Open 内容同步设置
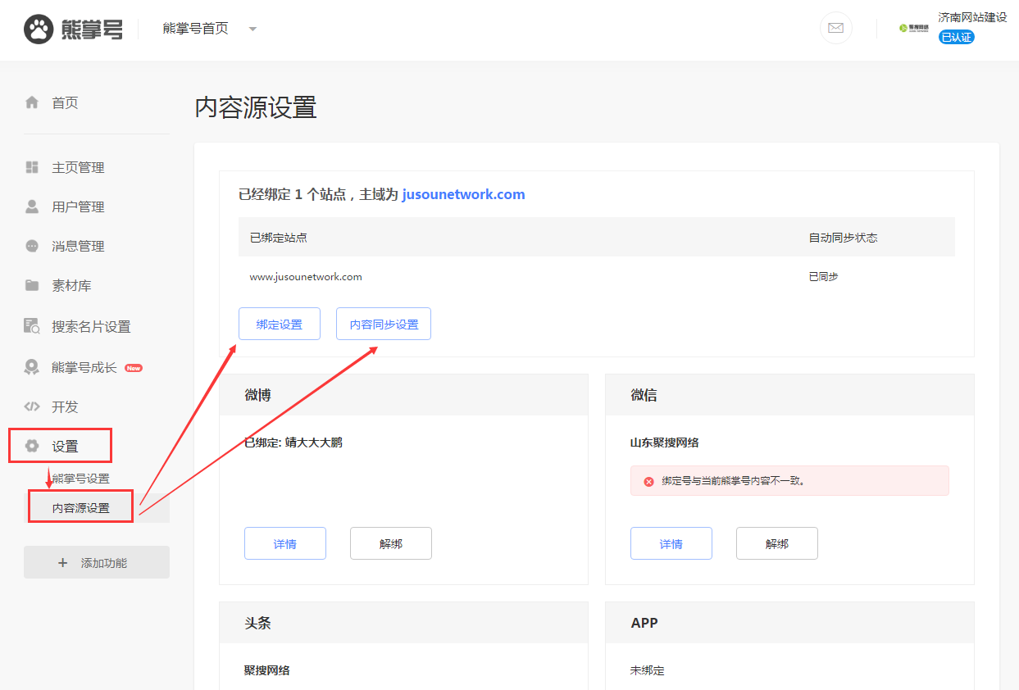 pyautogui.click(x=383, y=324)
